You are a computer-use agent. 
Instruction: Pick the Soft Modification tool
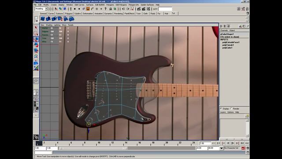[36, 62]
